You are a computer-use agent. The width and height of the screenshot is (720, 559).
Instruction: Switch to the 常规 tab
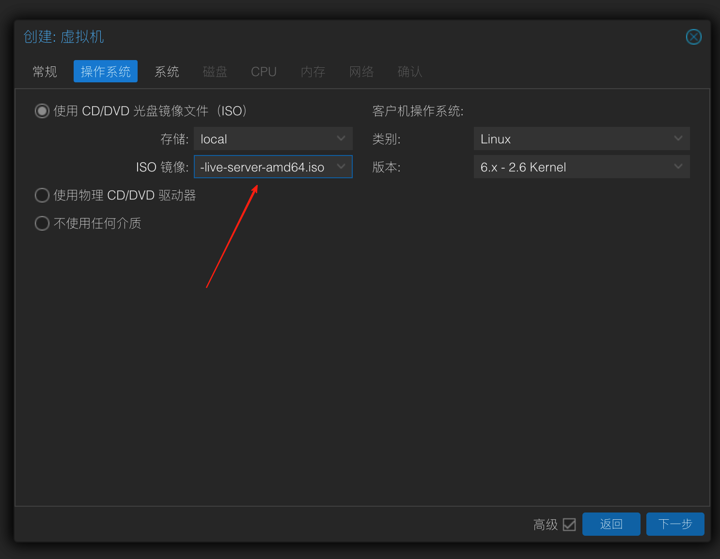click(x=45, y=72)
